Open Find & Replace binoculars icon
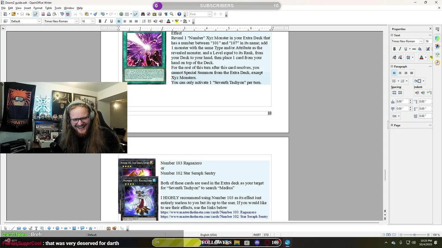Screen dimensions: 442x248 tap(143, 14)
